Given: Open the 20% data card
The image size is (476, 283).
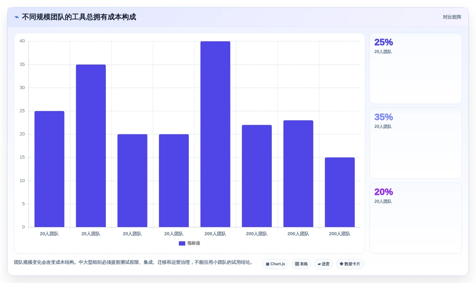Looking at the screenshot, I should [x=415, y=218].
